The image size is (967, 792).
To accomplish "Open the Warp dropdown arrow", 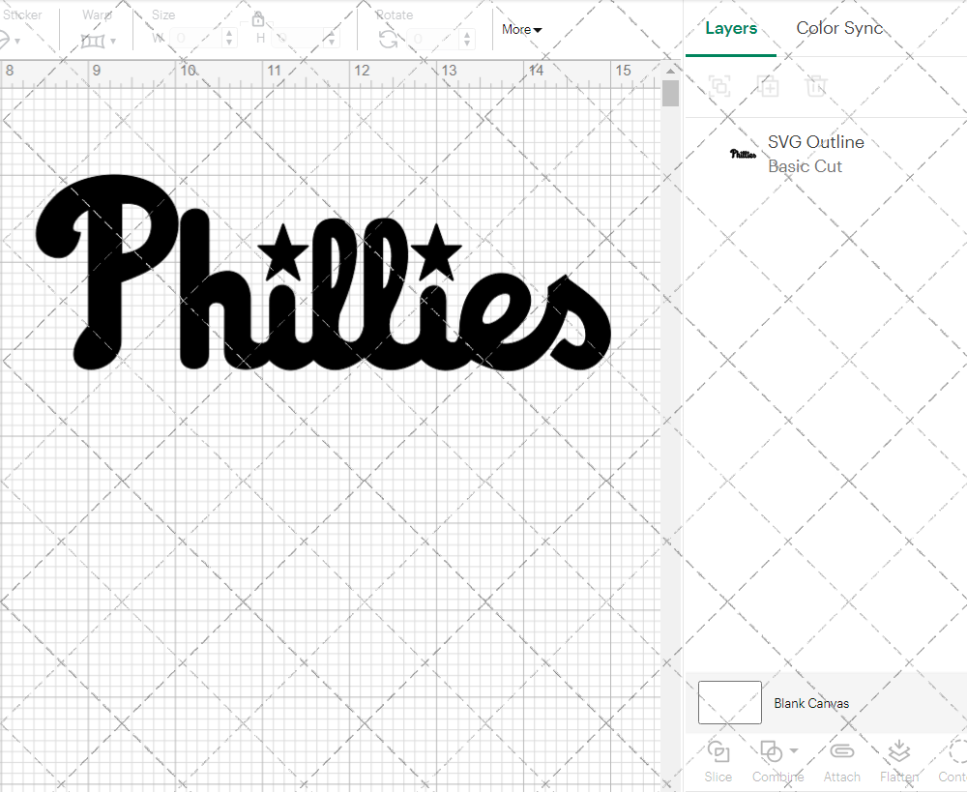I will [x=113, y=42].
